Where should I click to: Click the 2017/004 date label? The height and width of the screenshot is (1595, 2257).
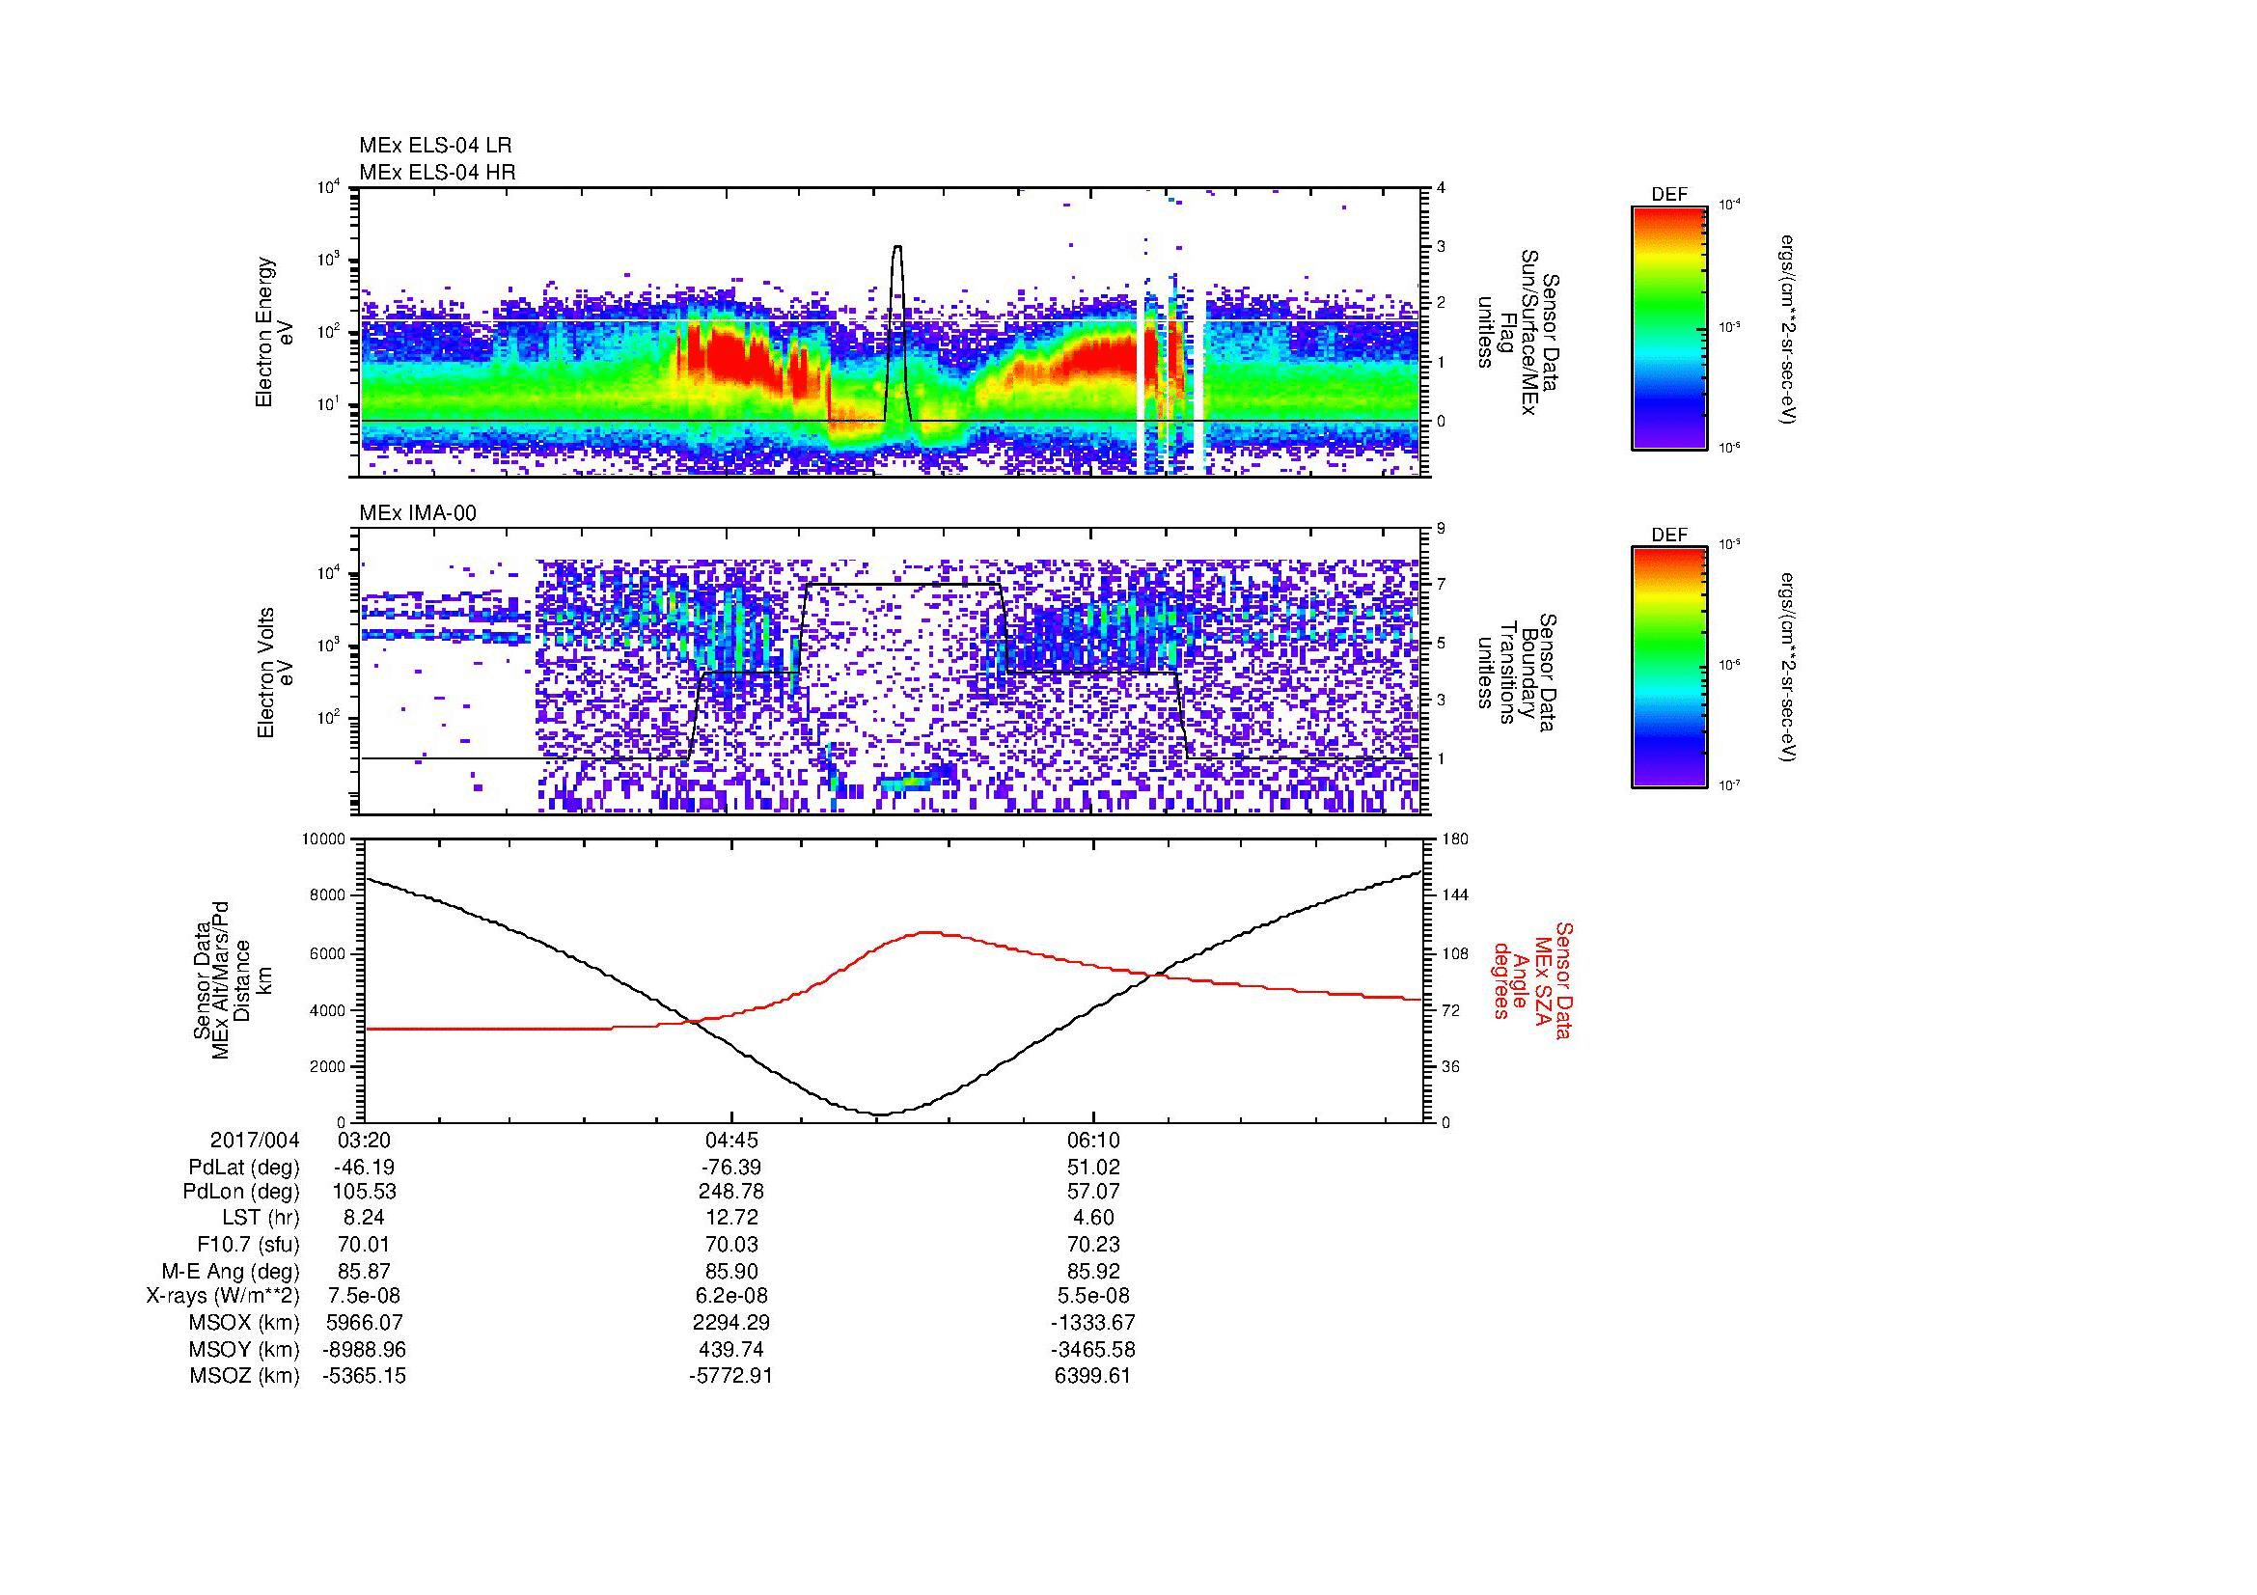[254, 1140]
